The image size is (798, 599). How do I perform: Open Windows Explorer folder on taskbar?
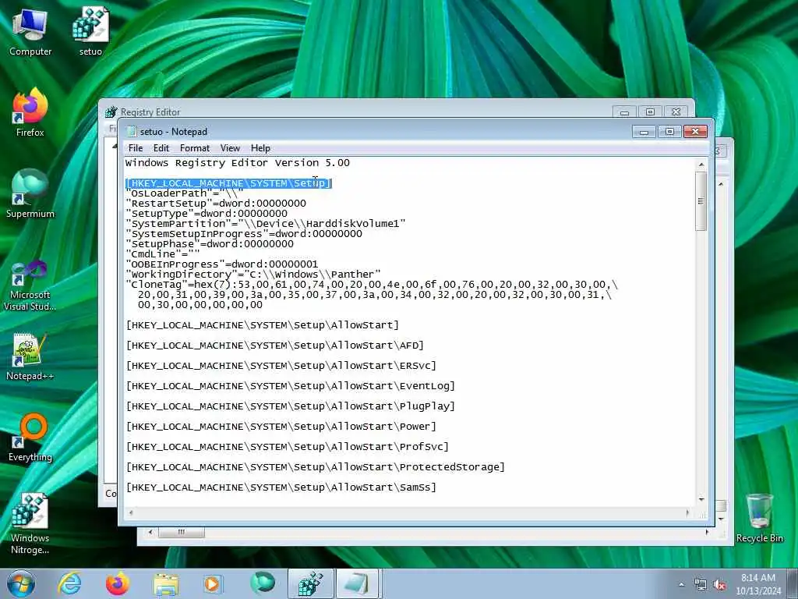tap(166, 583)
